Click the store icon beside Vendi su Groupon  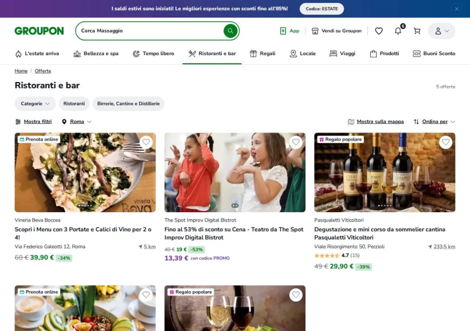315,31
